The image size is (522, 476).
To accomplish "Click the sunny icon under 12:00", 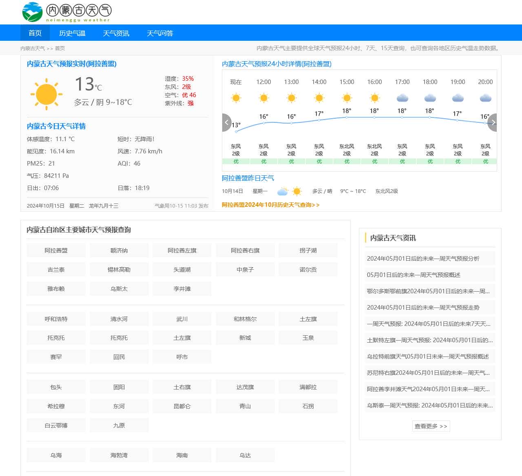I will pyautogui.click(x=263, y=97).
